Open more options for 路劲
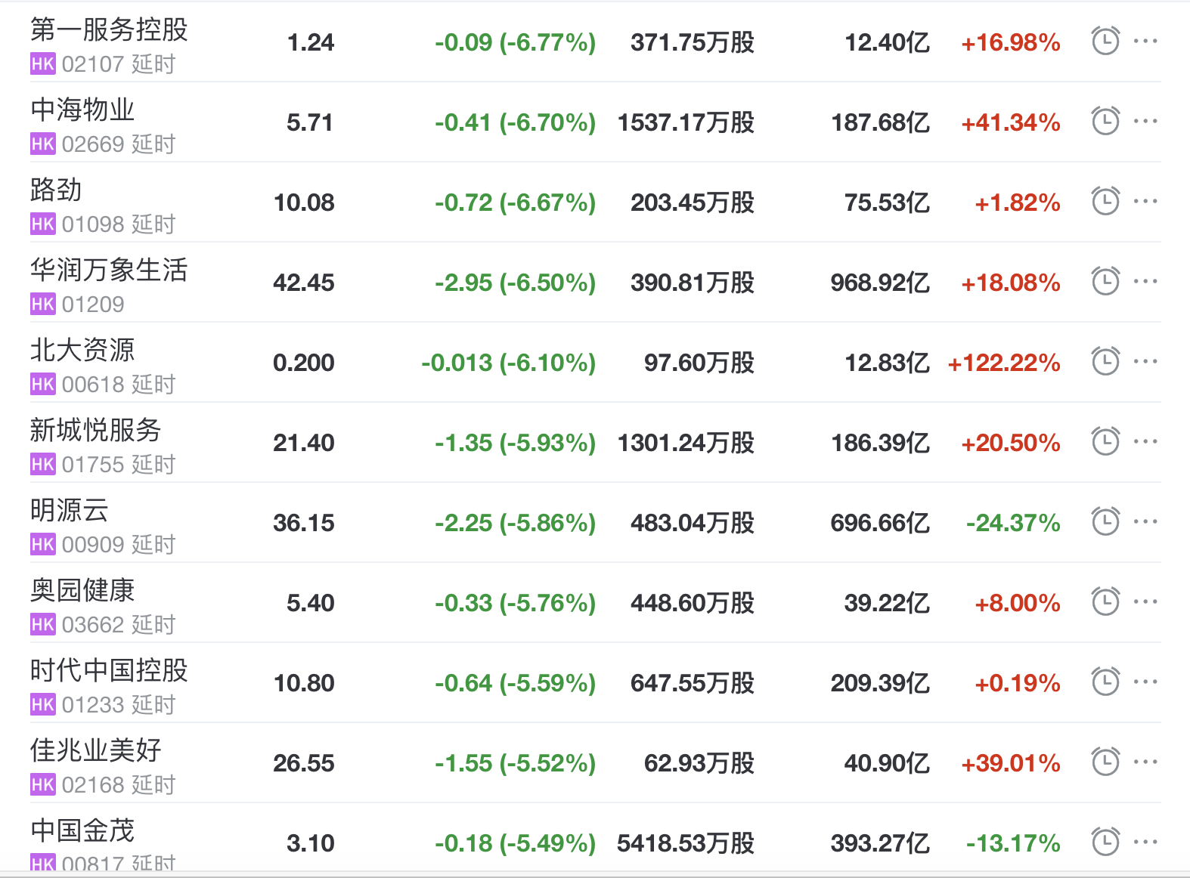 [x=1145, y=201]
